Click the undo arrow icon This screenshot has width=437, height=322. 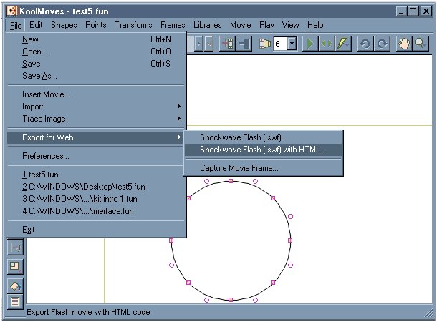[365, 44]
